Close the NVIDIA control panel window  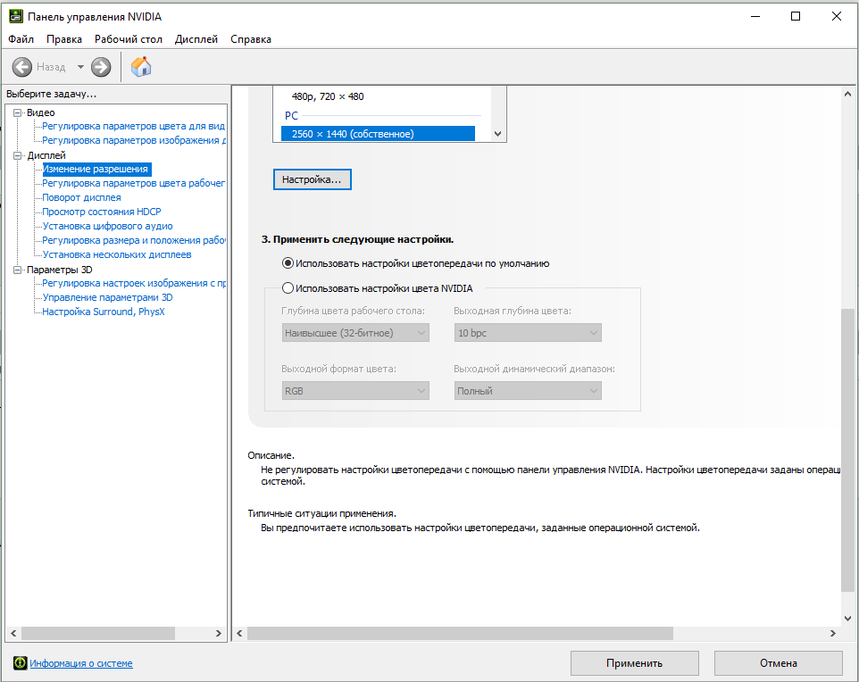(x=836, y=16)
